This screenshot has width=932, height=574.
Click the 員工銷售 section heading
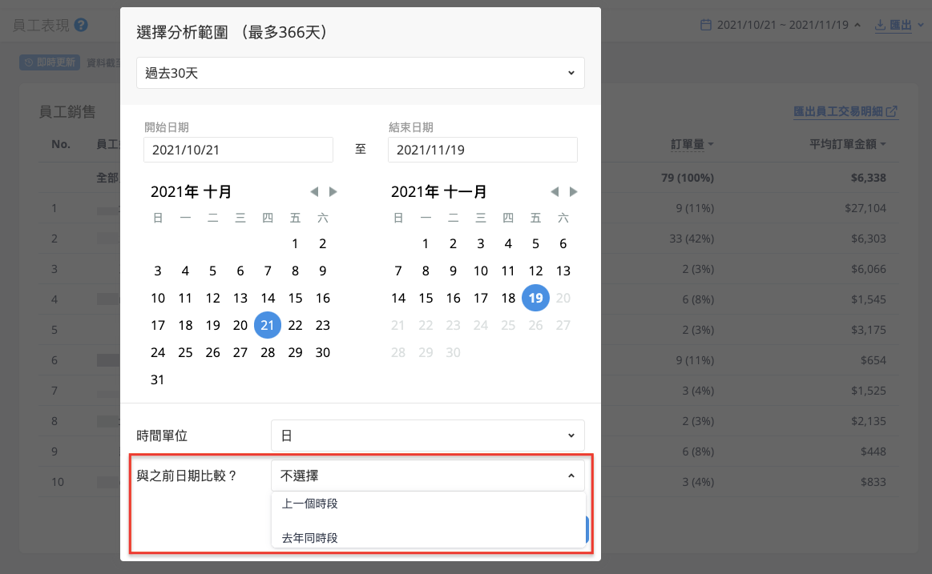67,111
